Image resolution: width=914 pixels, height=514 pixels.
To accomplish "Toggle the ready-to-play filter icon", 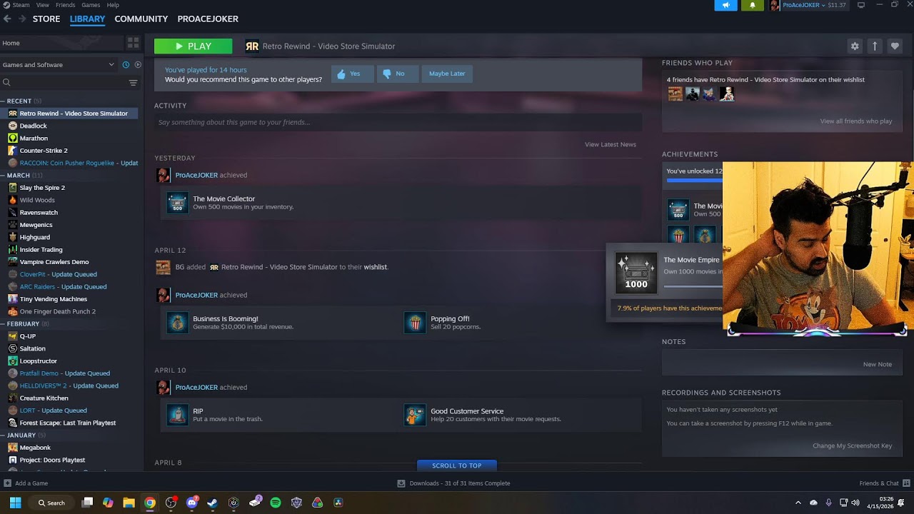I will coord(138,64).
